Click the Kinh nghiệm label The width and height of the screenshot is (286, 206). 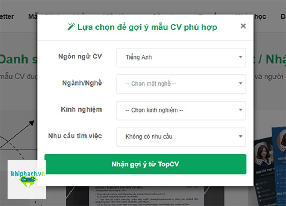coord(81,110)
